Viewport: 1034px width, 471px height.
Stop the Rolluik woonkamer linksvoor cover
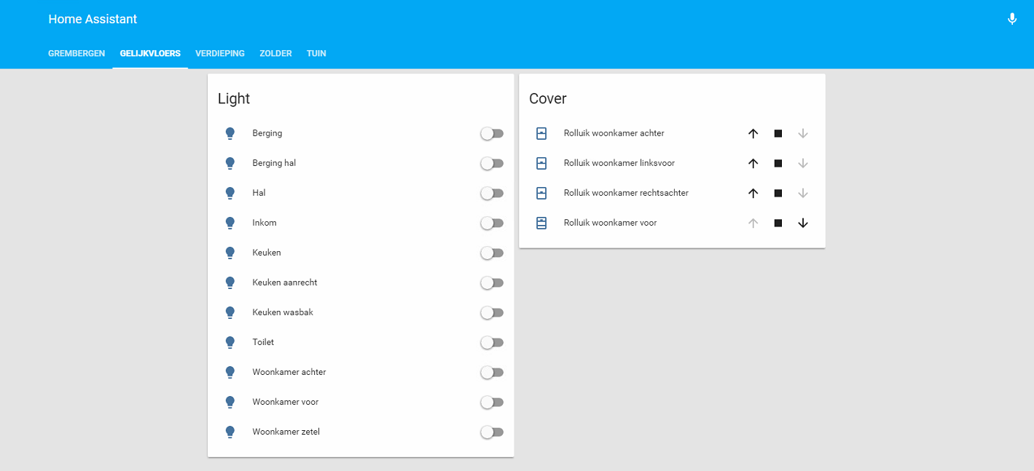pos(778,164)
